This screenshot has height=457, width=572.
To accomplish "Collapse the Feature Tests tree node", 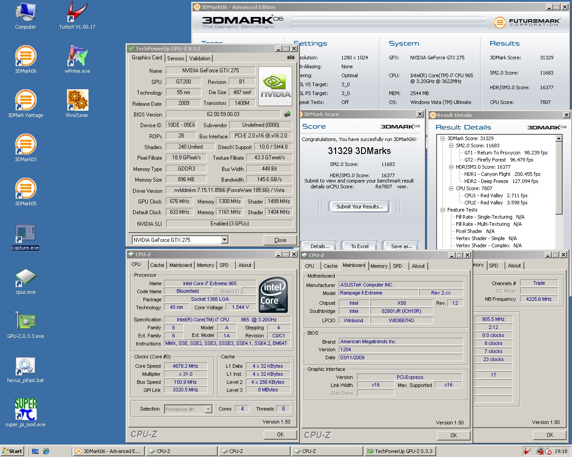I will (x=442, y=210).
